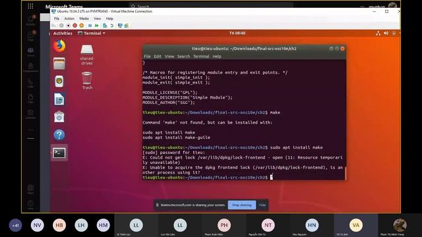Select the Terminal icon in the dock
Viewport: 422px width, 237px height.
click(59, 153)
